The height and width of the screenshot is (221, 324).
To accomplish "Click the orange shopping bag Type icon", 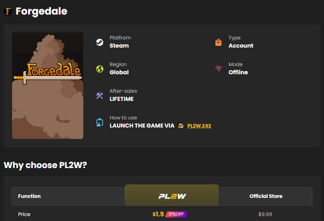I will click(x=218, y=42).
